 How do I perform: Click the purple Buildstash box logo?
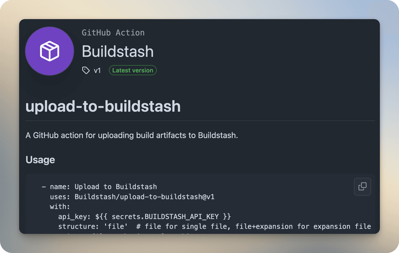pyautogui.click(x=50, y=51)
